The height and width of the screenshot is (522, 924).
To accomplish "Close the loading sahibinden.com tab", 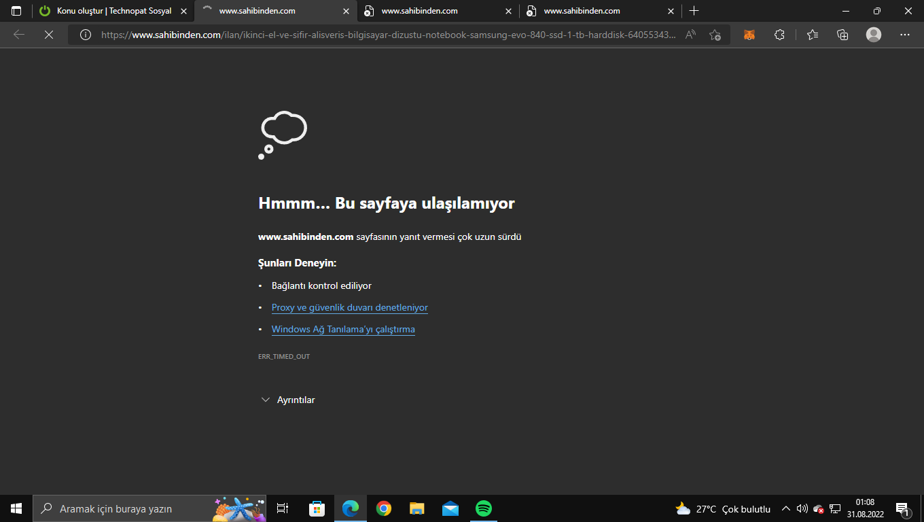I will coord(346,11).
